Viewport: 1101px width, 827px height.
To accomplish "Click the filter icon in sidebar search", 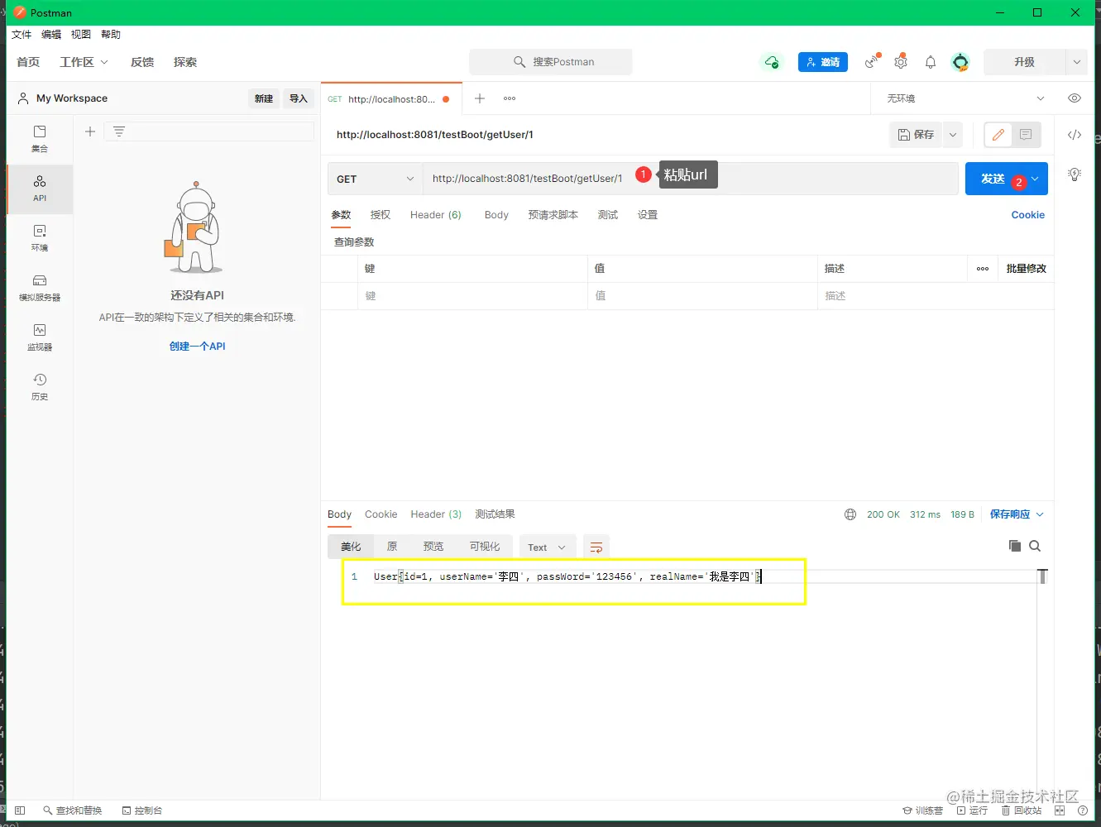I will 119,131.
